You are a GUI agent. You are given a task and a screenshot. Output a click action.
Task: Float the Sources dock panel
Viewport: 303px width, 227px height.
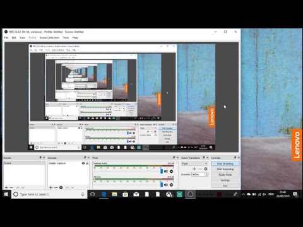(85, 158)
